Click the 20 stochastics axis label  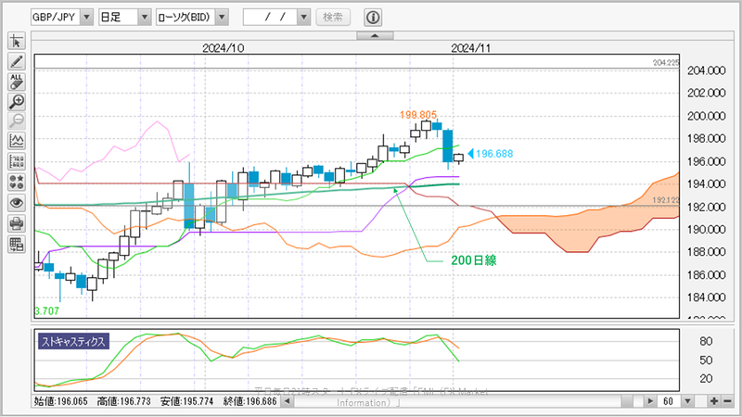tap(706, 378)
